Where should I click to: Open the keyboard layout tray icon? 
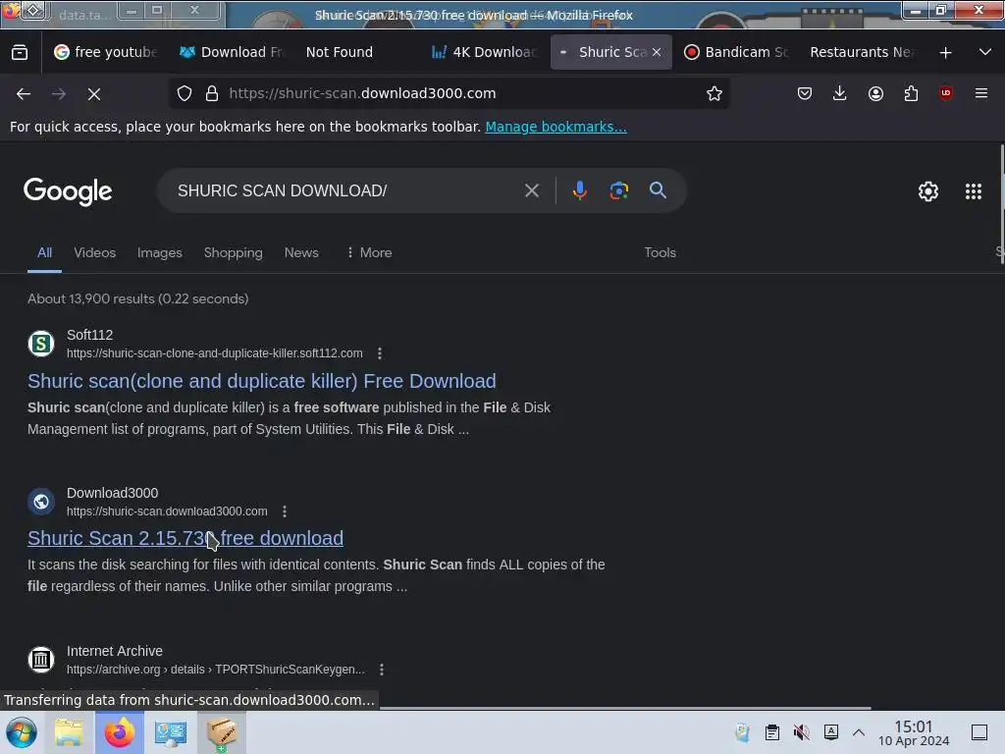coord(830,732)
